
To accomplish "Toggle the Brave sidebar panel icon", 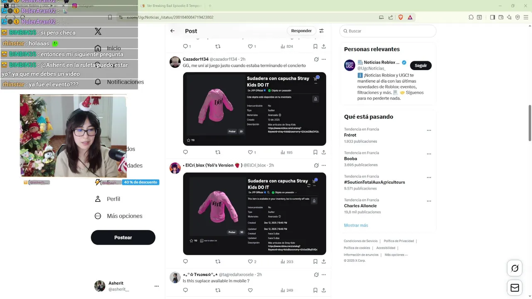I will click(493, 17).
